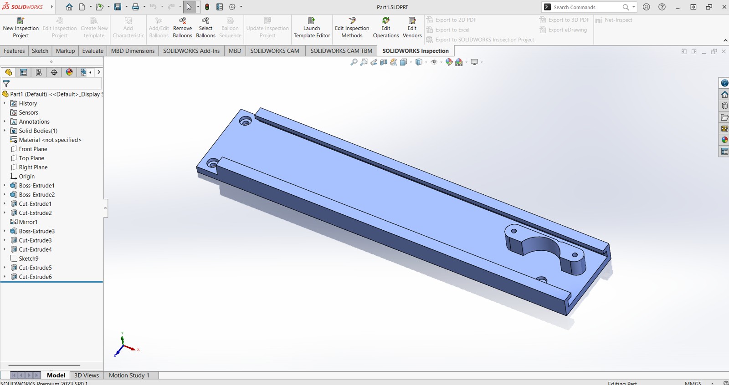Click the Home icon in the title bar
Screen dimensions: 729x385
(x=69, y=7)
